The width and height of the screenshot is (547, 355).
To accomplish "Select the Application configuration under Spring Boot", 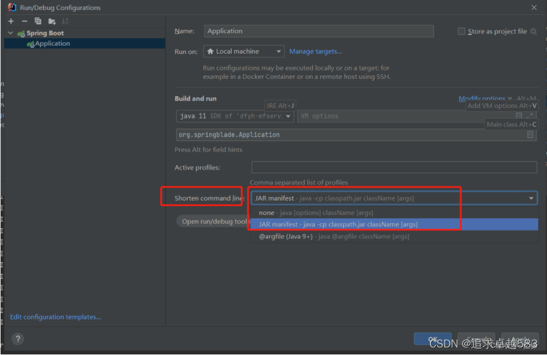I will [x=52, y=43].
